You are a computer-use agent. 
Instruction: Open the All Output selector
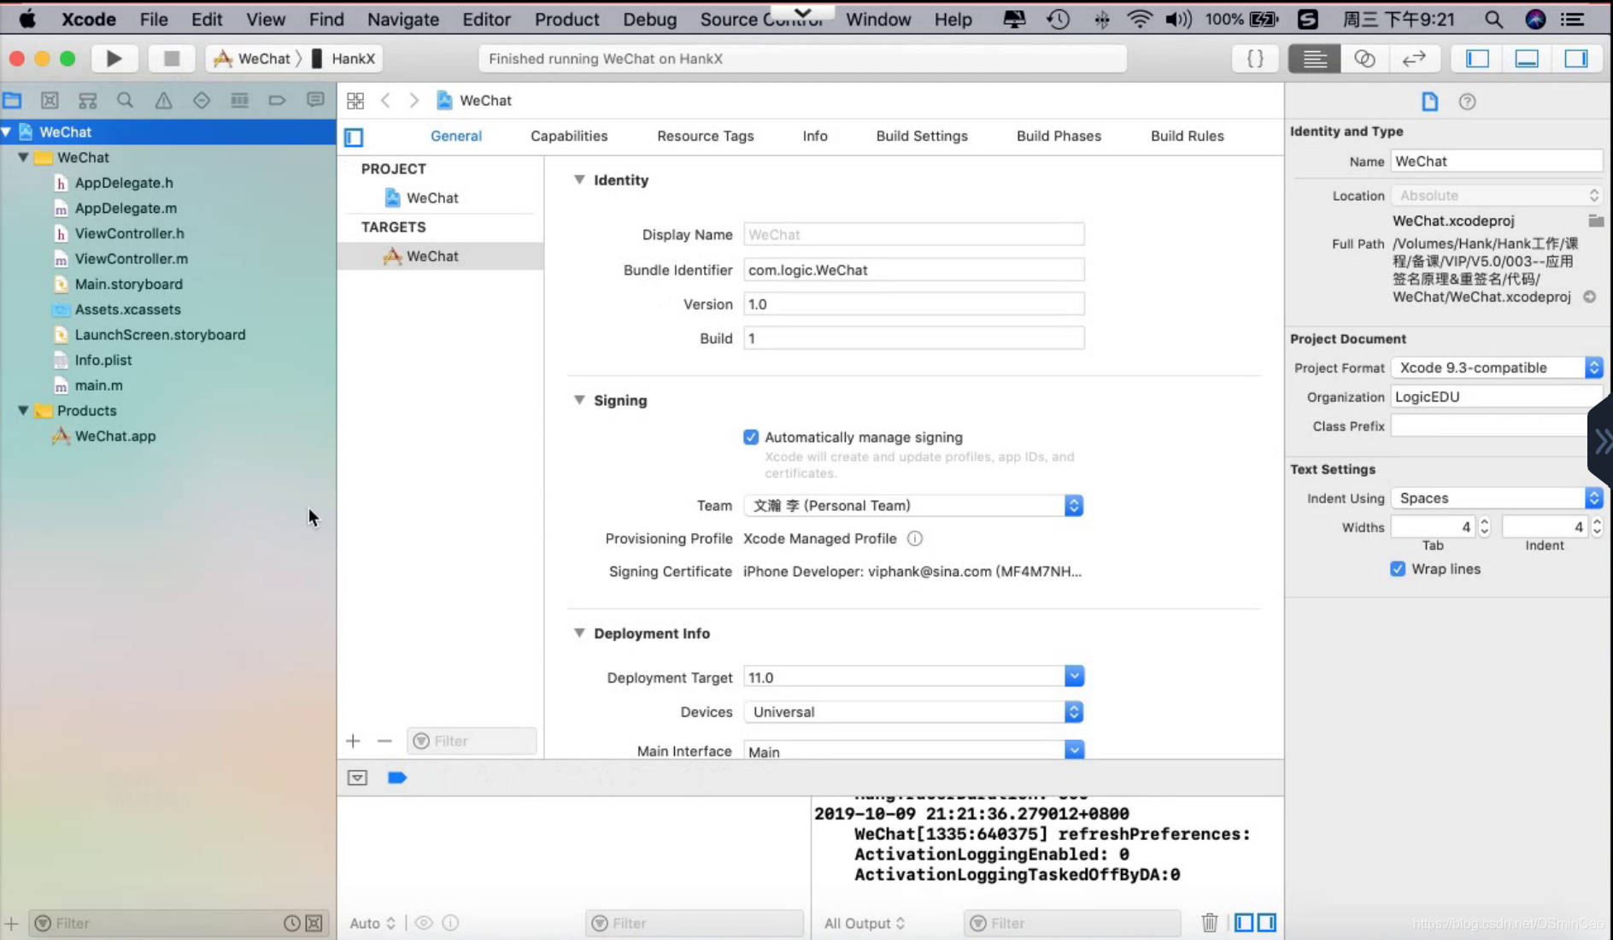(x=864, y=923)
